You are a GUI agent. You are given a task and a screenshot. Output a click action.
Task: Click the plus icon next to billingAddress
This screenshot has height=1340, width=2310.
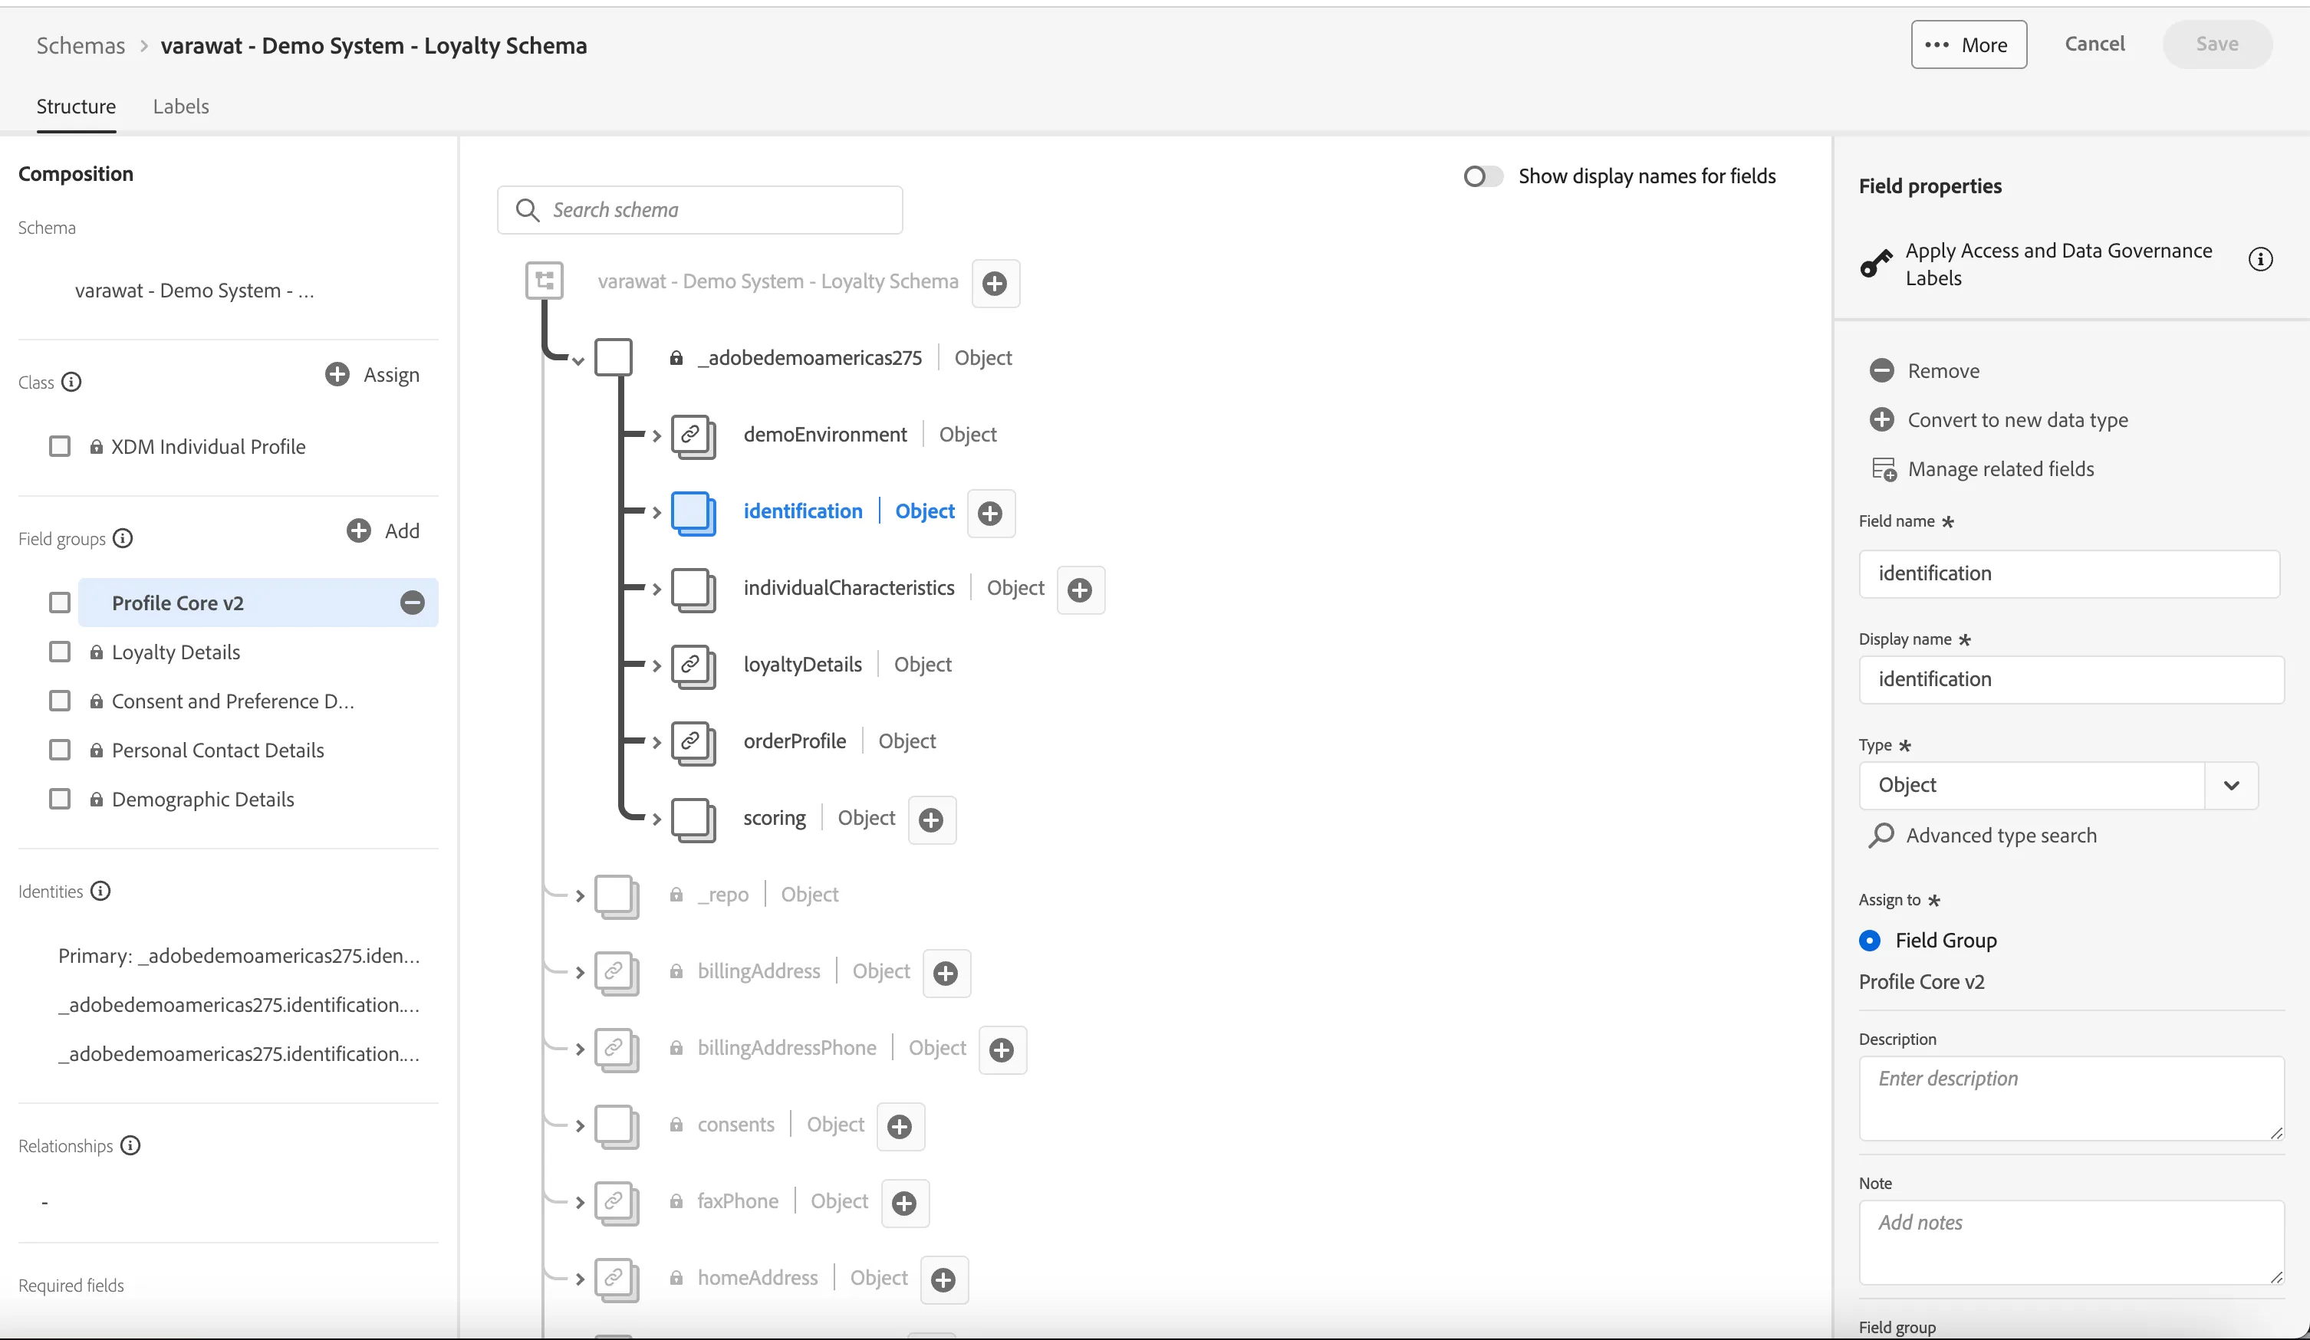tap(946, 973)
